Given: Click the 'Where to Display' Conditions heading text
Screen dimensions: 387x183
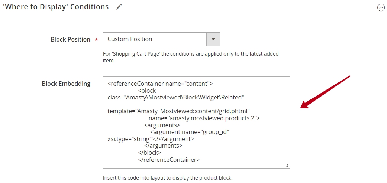Looking at the screenshot, I should tap(56, 7).
